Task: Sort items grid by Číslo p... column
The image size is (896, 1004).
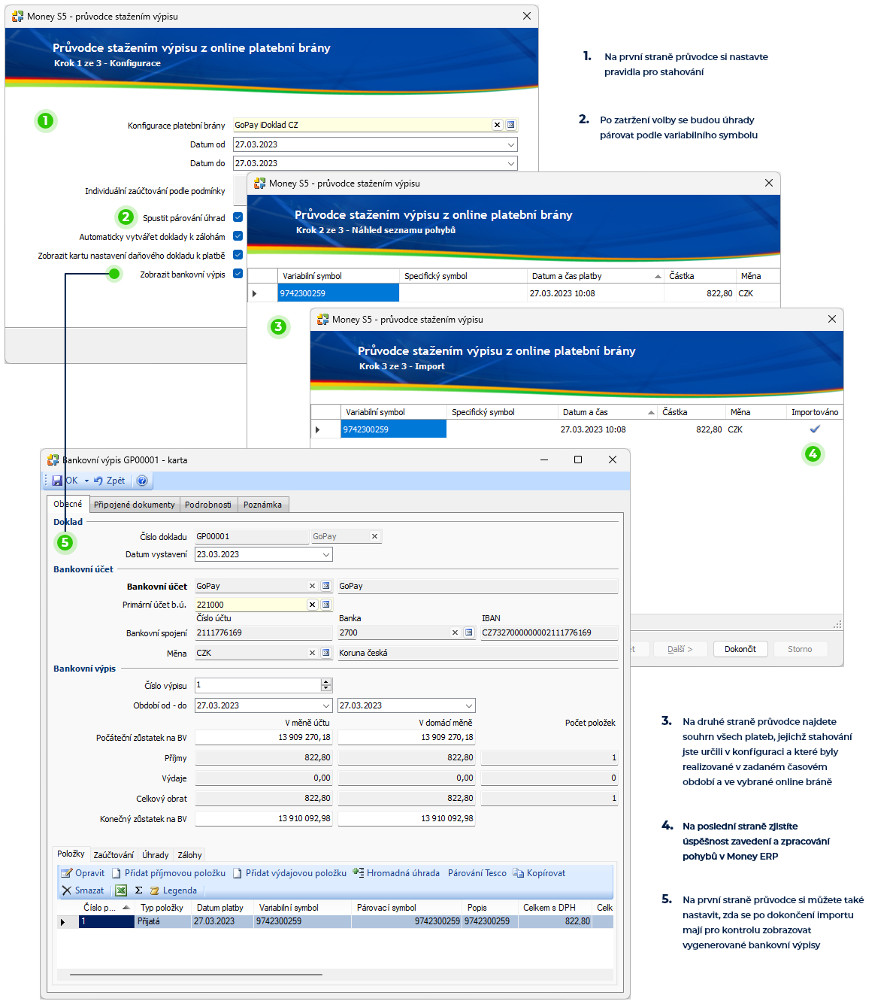Action: click(107, 908)
